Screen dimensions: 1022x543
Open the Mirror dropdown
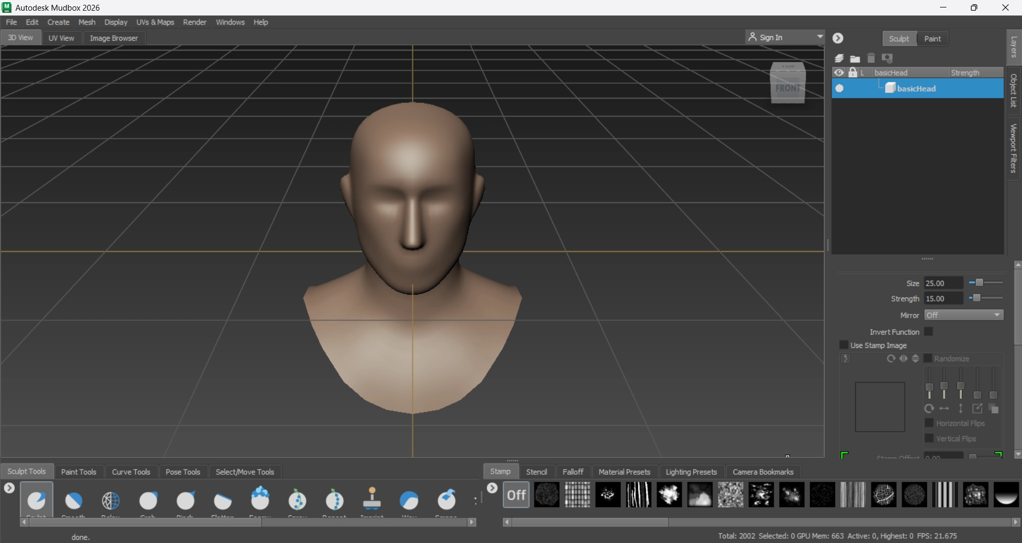(x=963, y=315)
